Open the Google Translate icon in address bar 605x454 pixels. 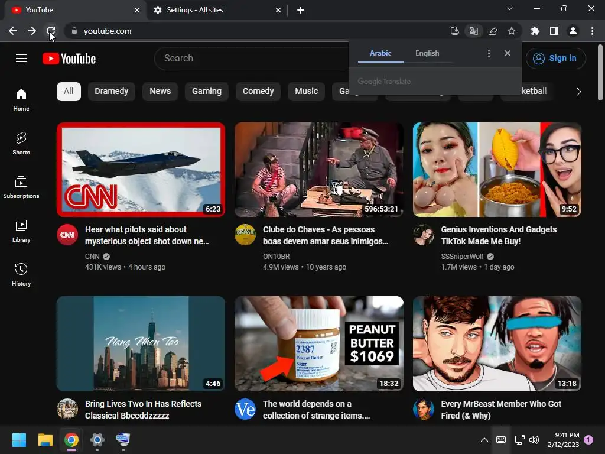(473, 31)
